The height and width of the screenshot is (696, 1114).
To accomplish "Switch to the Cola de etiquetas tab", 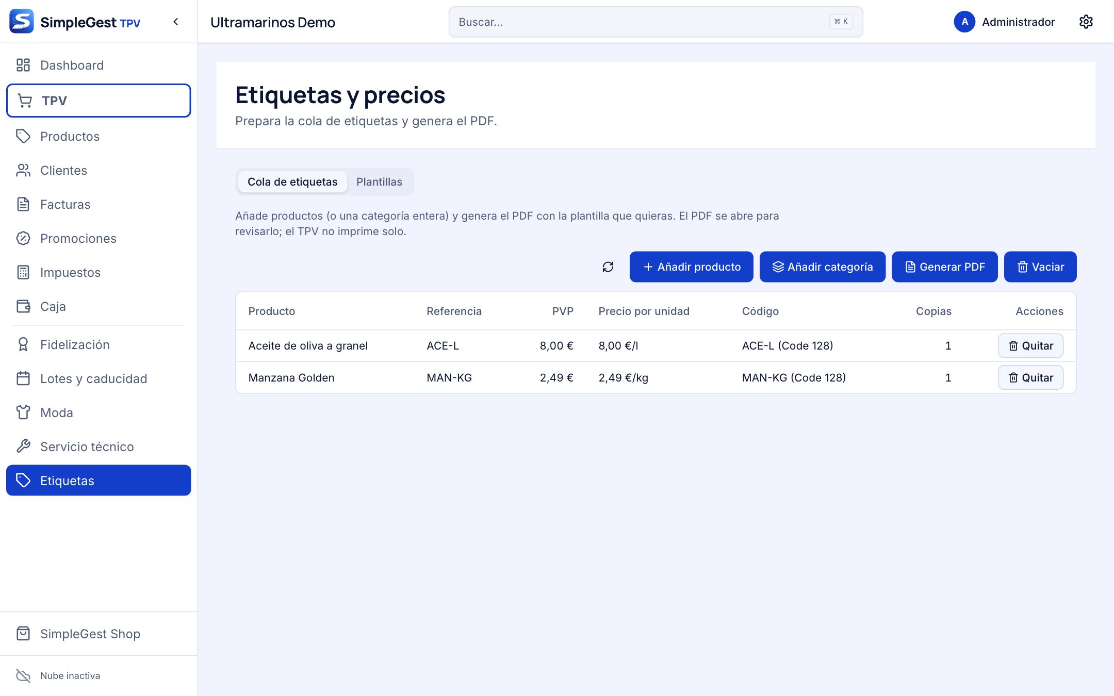I will point(292,181).
